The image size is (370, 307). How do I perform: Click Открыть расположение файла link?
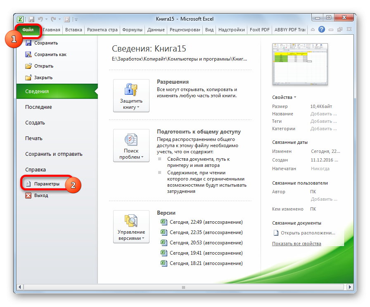click(304, 233)
